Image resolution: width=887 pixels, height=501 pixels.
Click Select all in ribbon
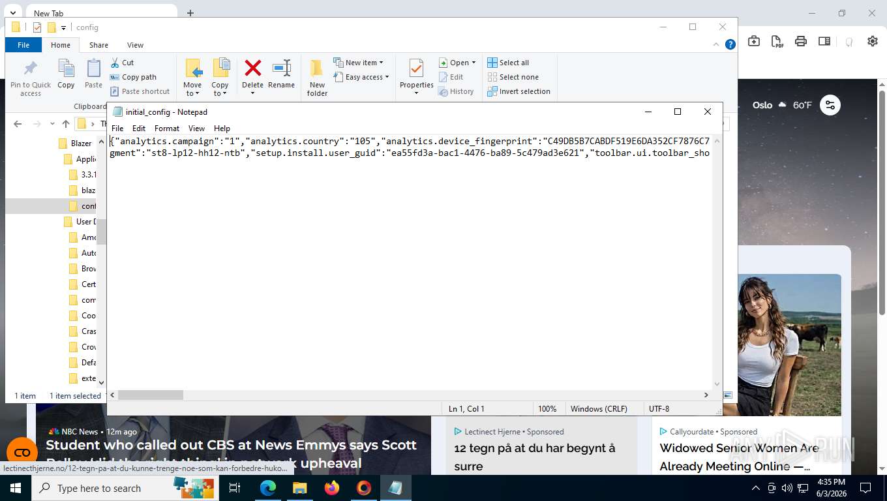pyautogui.click(x=508, y=63)
